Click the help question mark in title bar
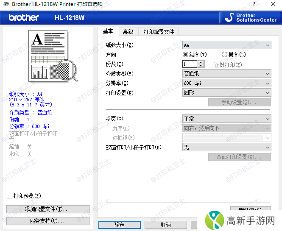The height and width of the screenshot is (231, 282). point(254,4)
